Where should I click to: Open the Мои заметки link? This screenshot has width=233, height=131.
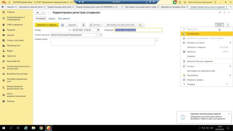coord(64,19)
